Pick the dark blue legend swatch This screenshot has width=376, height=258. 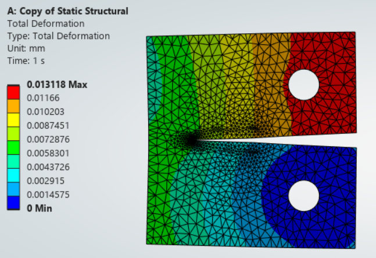tap(15, 202)
